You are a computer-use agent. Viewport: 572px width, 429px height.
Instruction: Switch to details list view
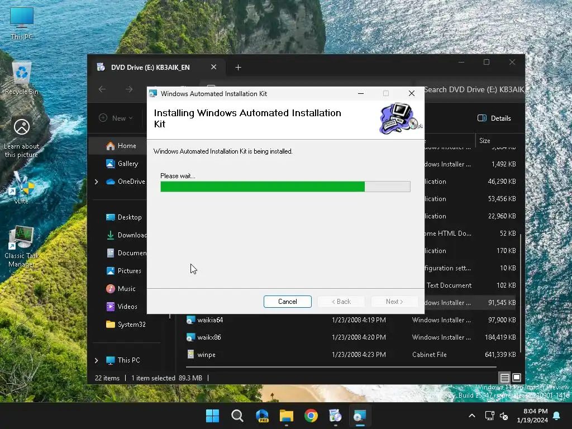tap(505, 378)
